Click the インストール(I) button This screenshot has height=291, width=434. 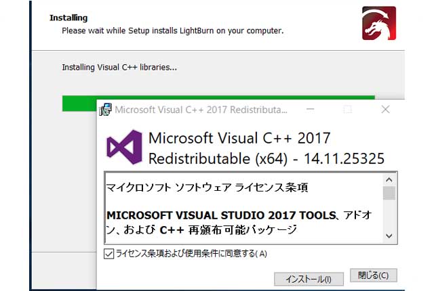coord(309,279)
